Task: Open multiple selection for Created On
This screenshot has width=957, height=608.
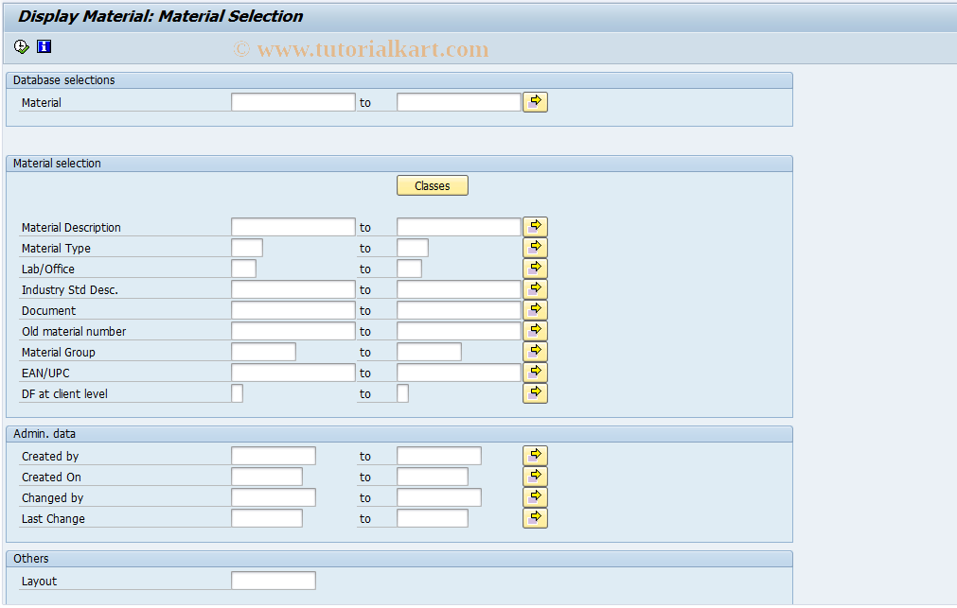Action: (x=535, y=476)
